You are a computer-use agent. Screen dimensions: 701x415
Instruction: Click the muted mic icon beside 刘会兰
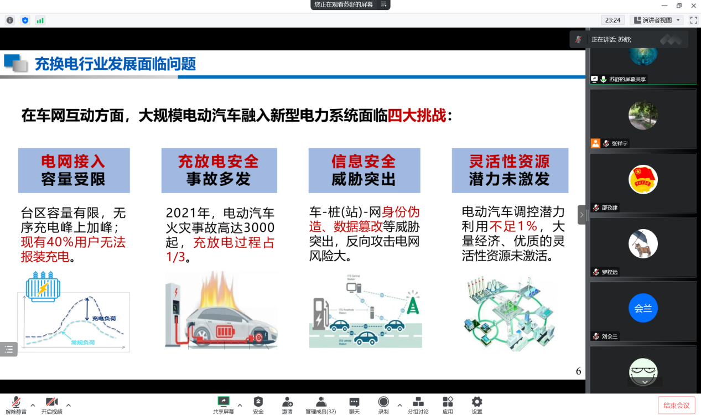point(596,336)
